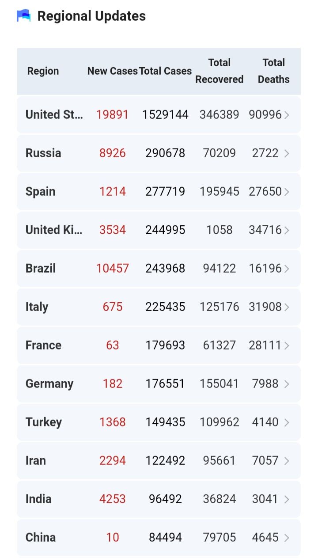
Task: Open the India region name link
Action: pos(38,499)
